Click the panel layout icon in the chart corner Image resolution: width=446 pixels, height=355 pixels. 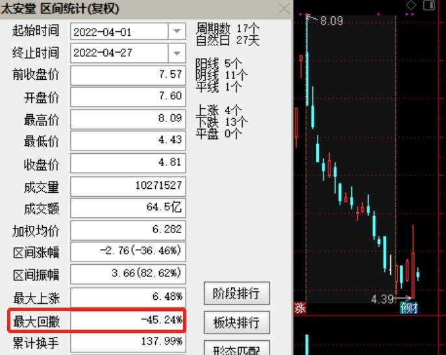[429, 5]
